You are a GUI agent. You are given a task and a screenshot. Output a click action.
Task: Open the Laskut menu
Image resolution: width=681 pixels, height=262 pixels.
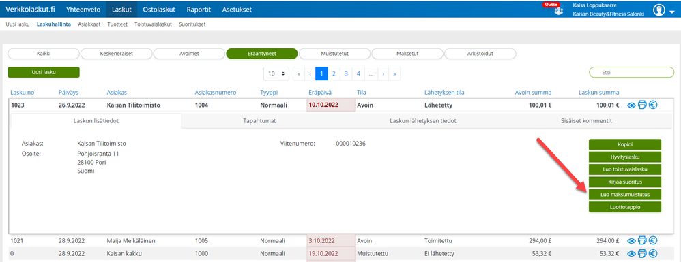(x=121, y=10)
